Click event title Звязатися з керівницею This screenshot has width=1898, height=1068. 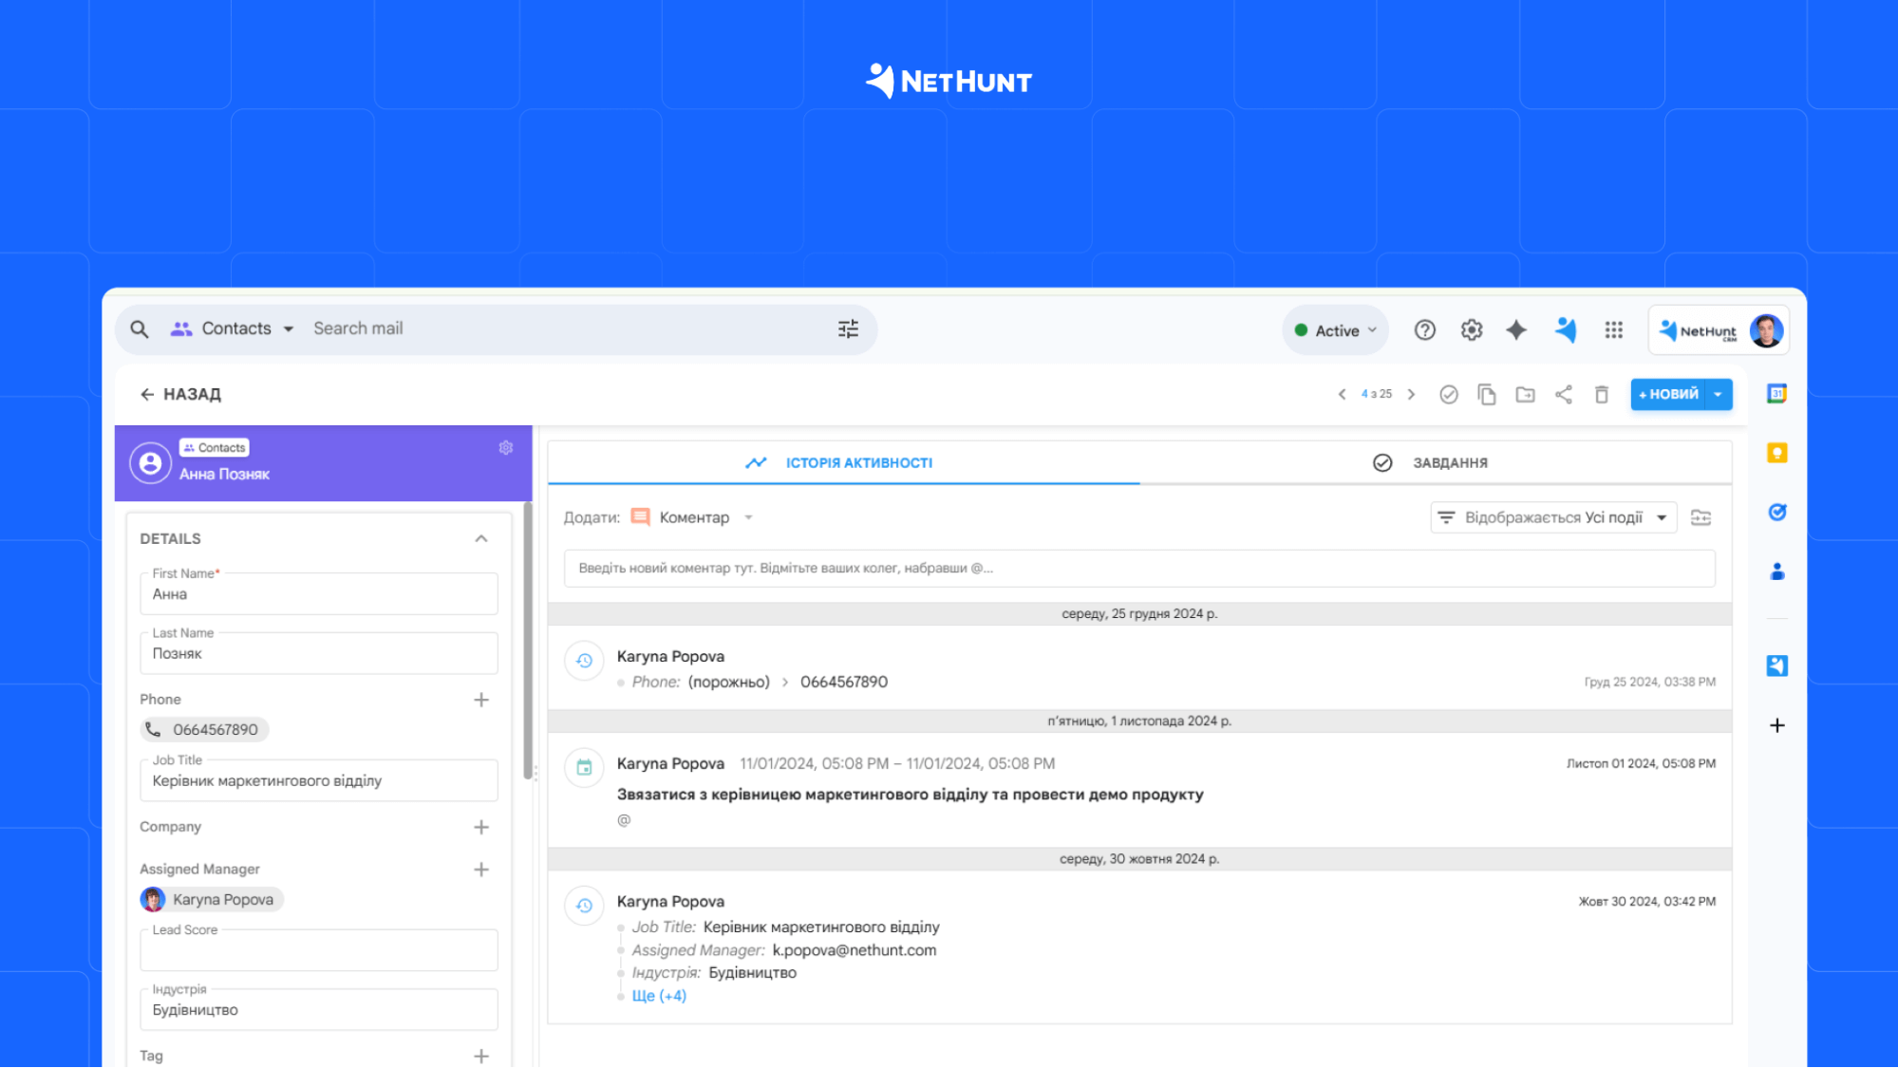(910, 796)
